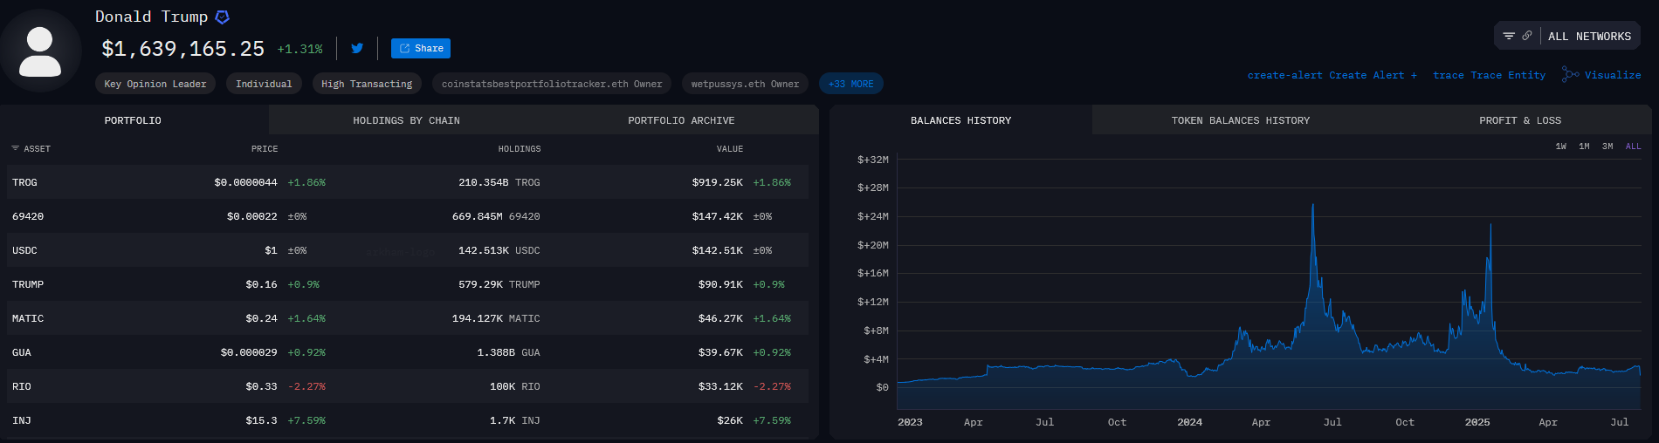This screenshot has height=443, width=1659.
Task: Set chart range to 3M
Action: pyautogui.click(x=1607, y=147)
